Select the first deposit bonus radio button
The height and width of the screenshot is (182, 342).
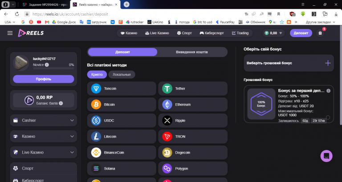pos(328,117)
